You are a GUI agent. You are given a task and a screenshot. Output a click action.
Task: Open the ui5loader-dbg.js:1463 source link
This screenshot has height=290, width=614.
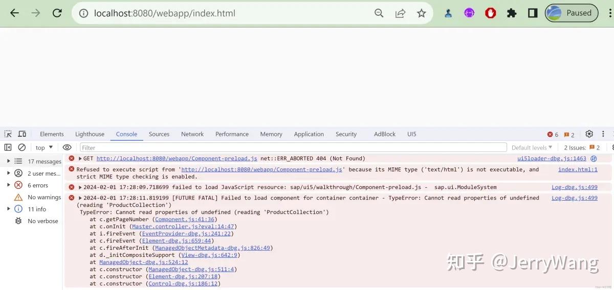click(552, 158)
